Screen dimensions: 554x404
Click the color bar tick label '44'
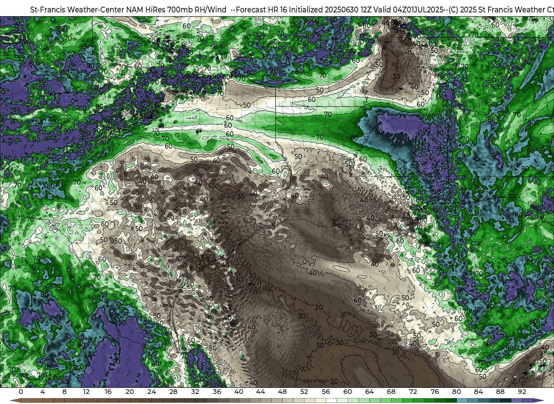point(261,392)
